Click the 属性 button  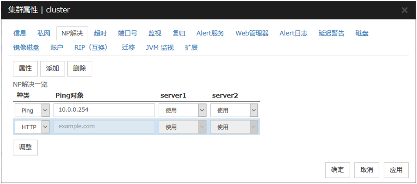[25, 68]
